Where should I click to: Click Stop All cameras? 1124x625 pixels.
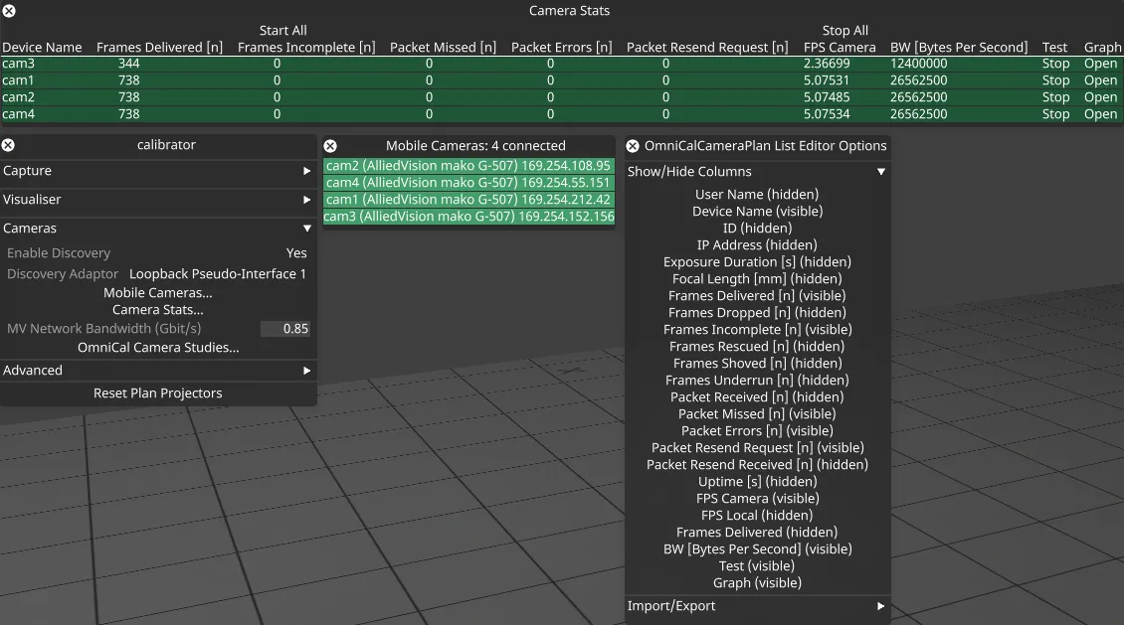tap(845, 31)
